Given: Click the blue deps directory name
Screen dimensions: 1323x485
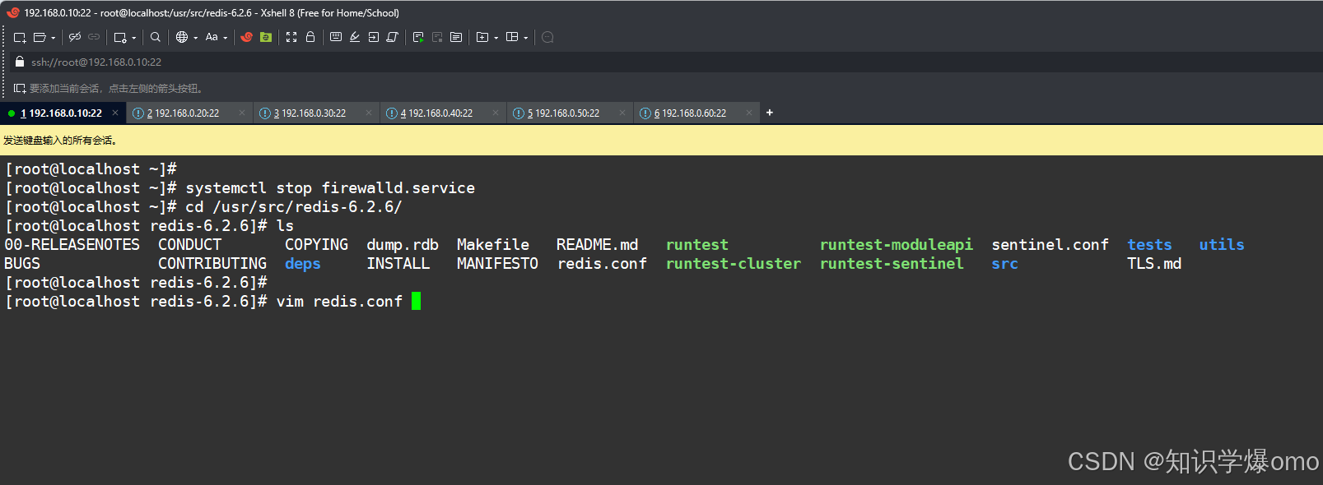Looking at the screenshot, I should (x=303, y=264).
